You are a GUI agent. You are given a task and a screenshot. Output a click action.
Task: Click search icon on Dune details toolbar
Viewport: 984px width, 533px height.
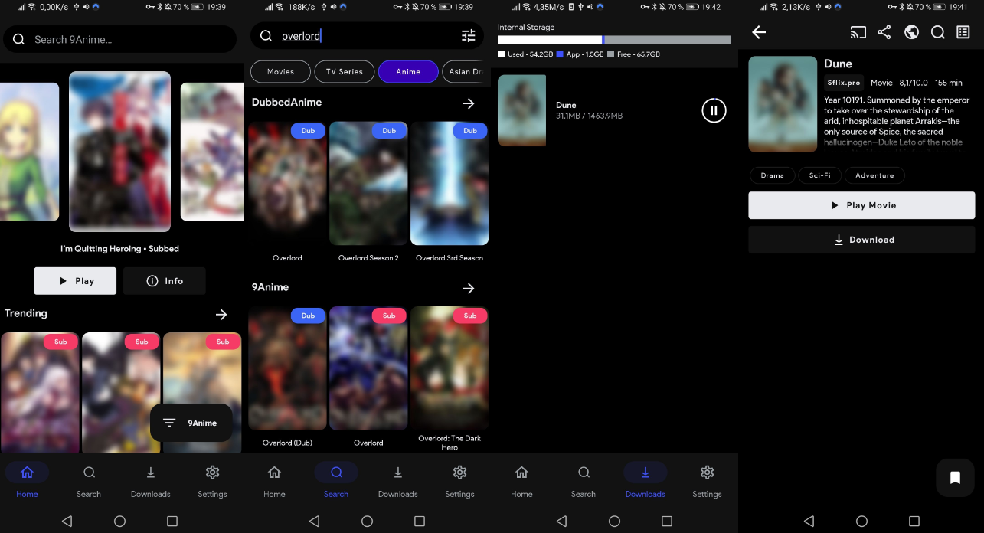coord(938,32)
